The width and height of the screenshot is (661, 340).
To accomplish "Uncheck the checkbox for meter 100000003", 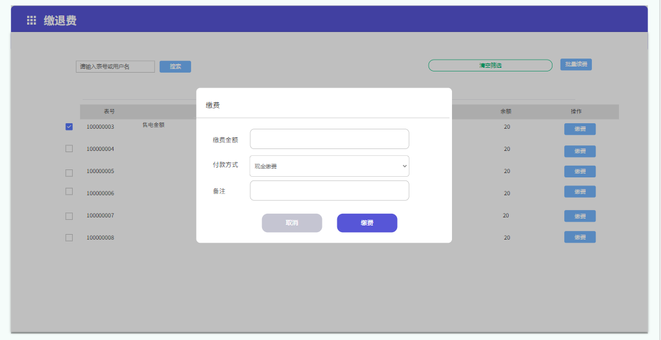I will pos(69,127).
